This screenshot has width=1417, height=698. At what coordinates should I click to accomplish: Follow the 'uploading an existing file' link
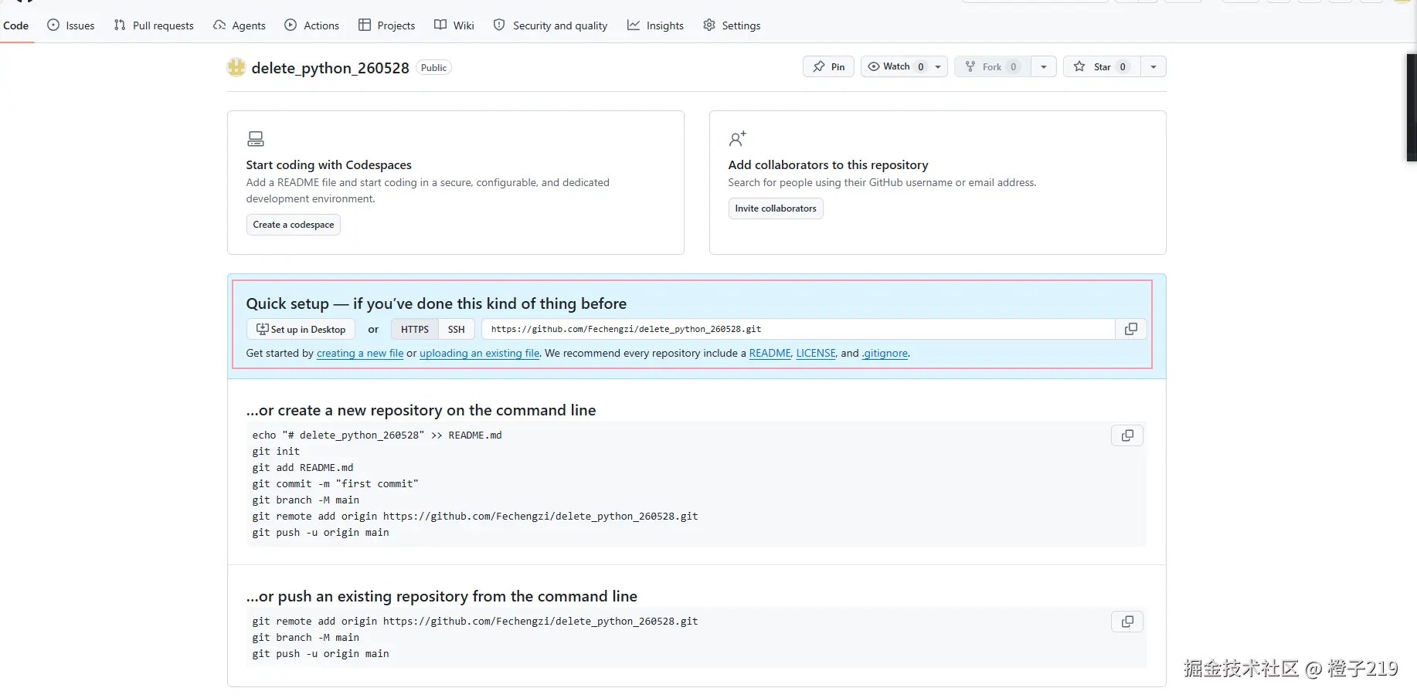(x=480, y=353)
